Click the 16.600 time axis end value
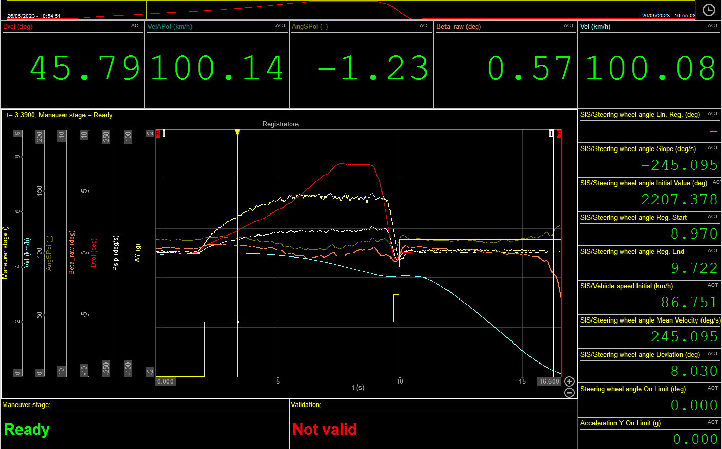This screenshot has height=449, width=722. (549, 381)
